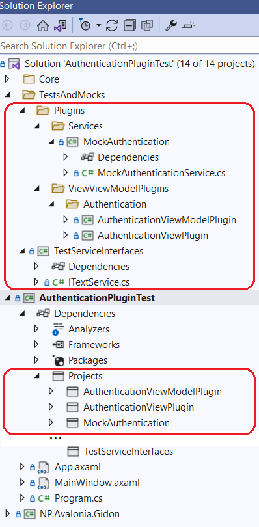Collapse MockAuthentication project under Services
259x527 pixels.
51,142
